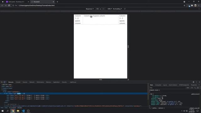Open the Event Listeners tab
The image size is (201, 113).
[x=173, y=85]
